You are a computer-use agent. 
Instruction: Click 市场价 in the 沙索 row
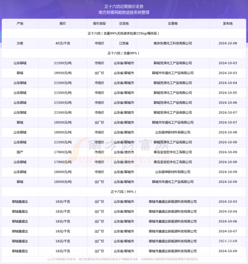tap(99, 43)
